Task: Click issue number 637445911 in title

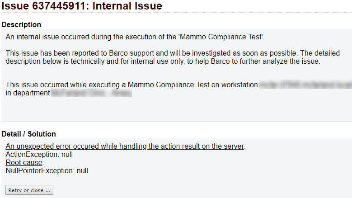Action: [59, 5]
